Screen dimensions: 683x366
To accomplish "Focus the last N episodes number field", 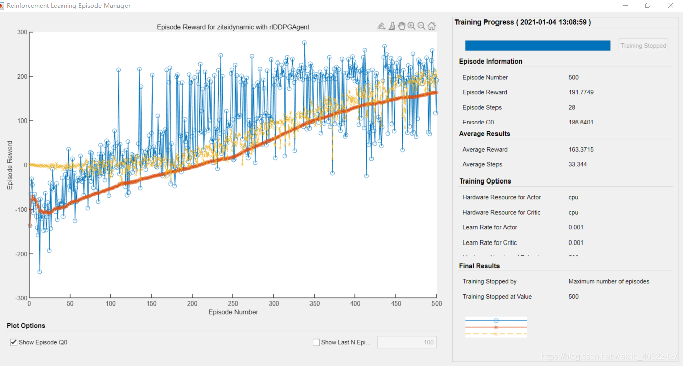I will 407,342.
